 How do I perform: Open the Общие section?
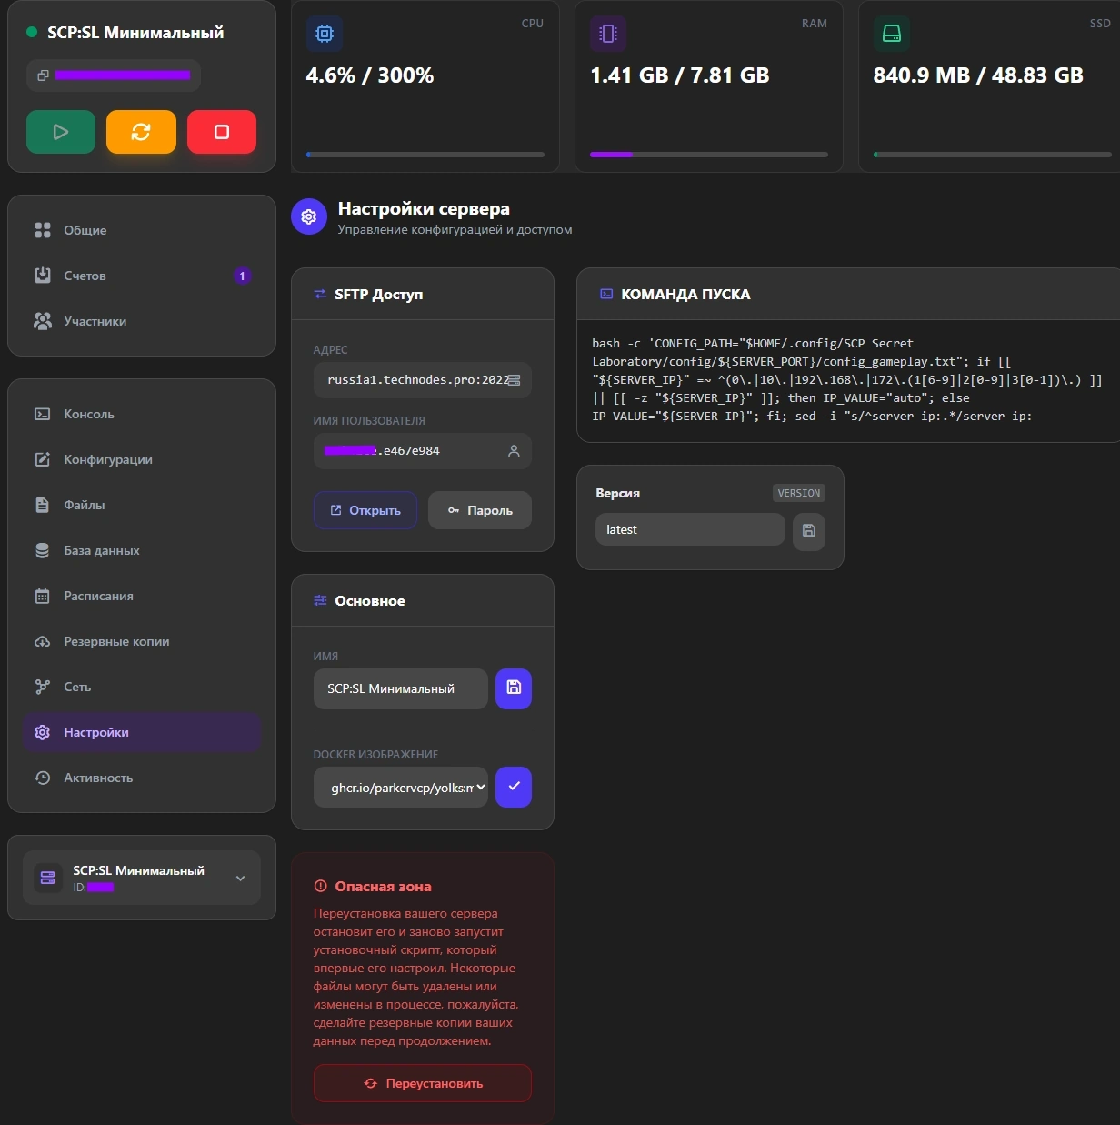pyautogui.click(x=142, y=230)
